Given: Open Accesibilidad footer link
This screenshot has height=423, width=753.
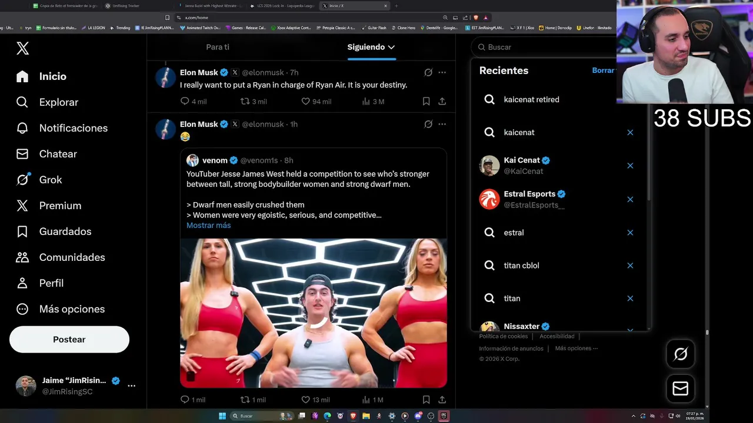Looking at the screenshot, I should click(557, 336).
